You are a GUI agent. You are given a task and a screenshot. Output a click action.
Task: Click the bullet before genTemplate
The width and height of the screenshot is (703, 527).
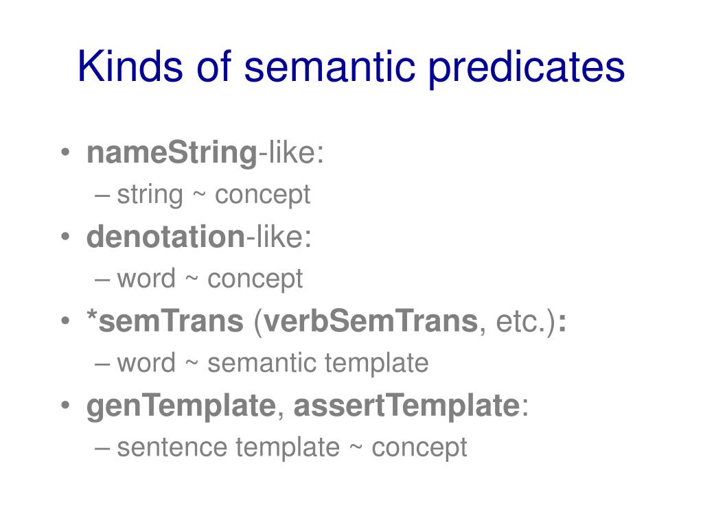65,405
